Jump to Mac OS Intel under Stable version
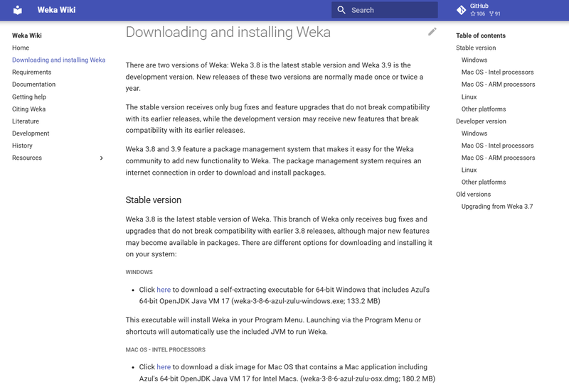569x387 pixels. click(497, 72)
